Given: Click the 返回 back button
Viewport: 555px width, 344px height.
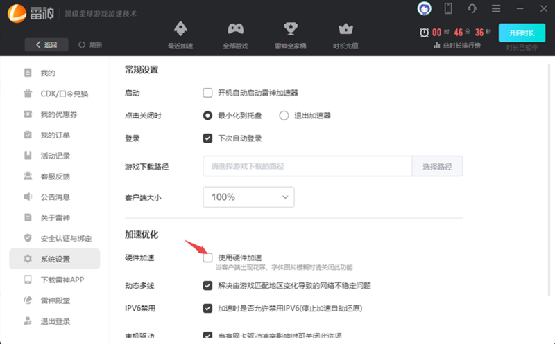Looking at the screenshot, I should (x=46, y=45).
